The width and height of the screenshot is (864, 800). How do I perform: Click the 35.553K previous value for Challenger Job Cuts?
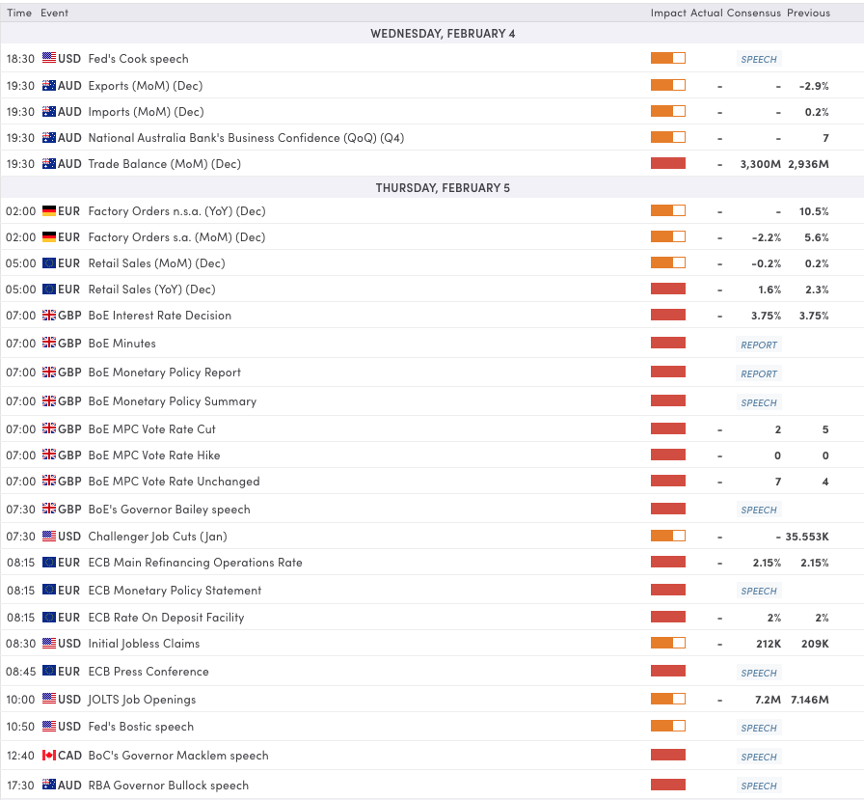coord(807,537)
